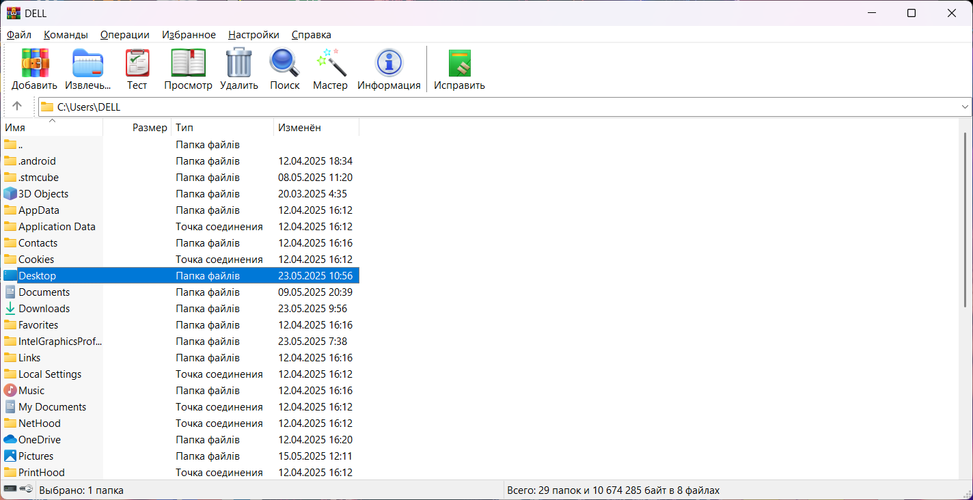Launch the Мастер wizard wand icon

[331, 62]
